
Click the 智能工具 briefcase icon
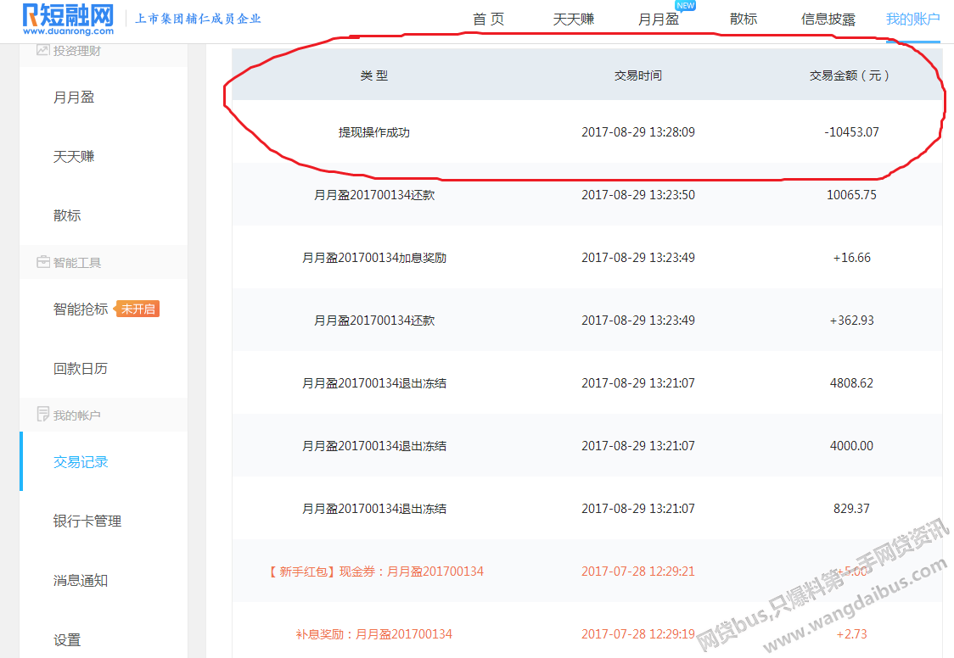point(42,263)
